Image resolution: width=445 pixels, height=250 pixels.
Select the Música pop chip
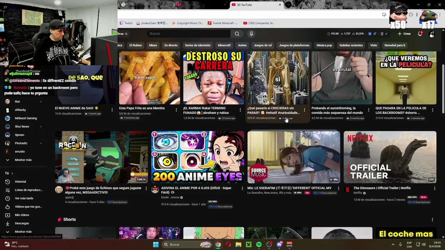click(x=324, y=45)
